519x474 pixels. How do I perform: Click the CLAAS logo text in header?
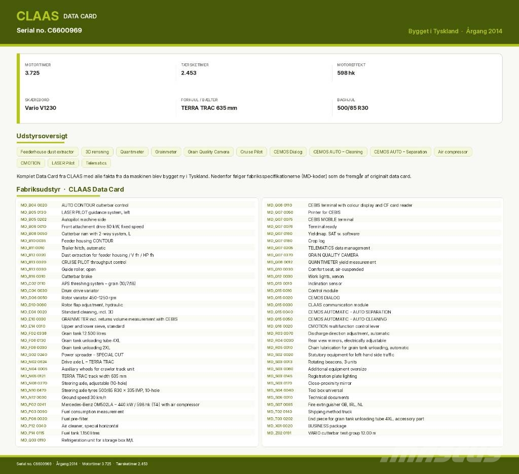[38, 16]
